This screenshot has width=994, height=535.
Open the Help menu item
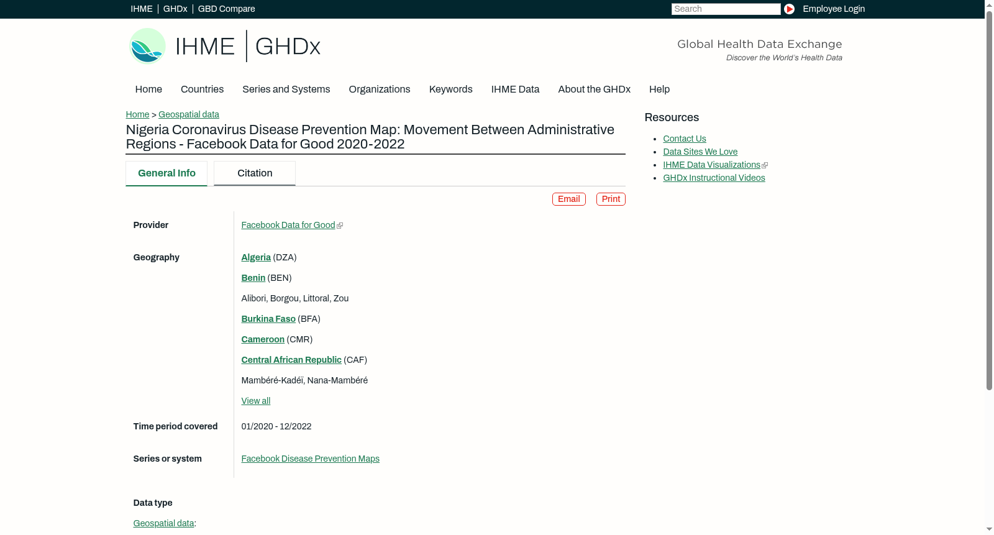[x=659, y=89]
